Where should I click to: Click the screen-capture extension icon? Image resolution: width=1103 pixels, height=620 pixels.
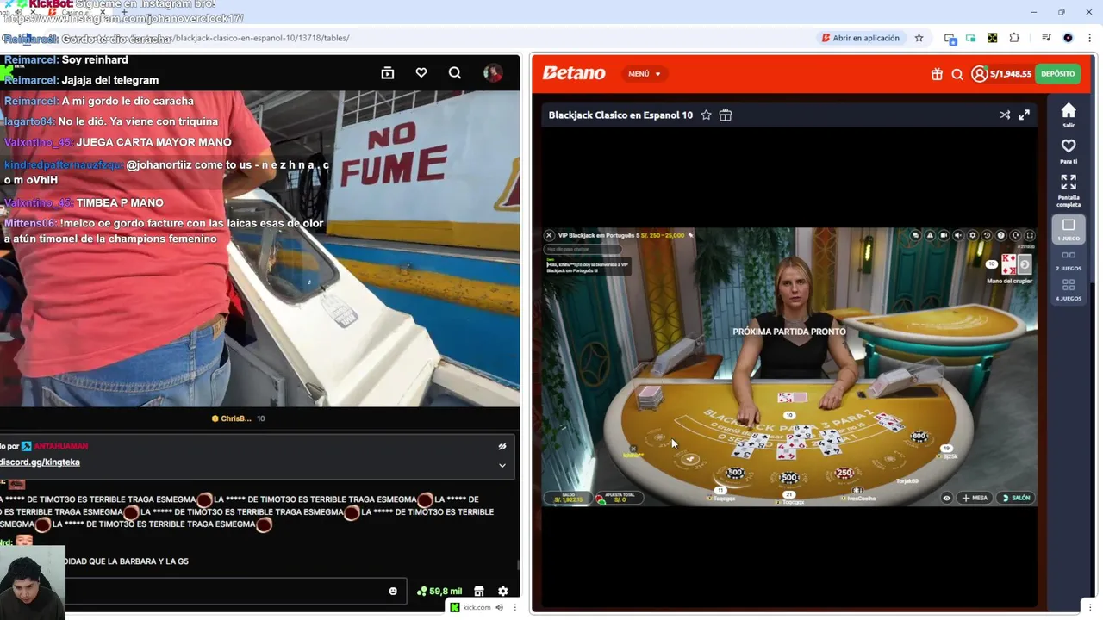(950, 38)
